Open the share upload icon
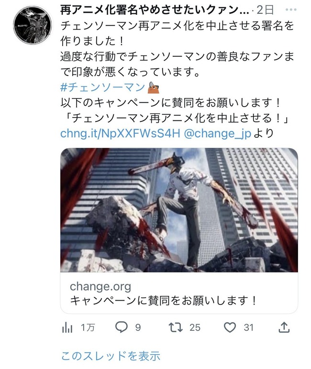This screenshot has height=369, width=311. [x=284, y=327]
